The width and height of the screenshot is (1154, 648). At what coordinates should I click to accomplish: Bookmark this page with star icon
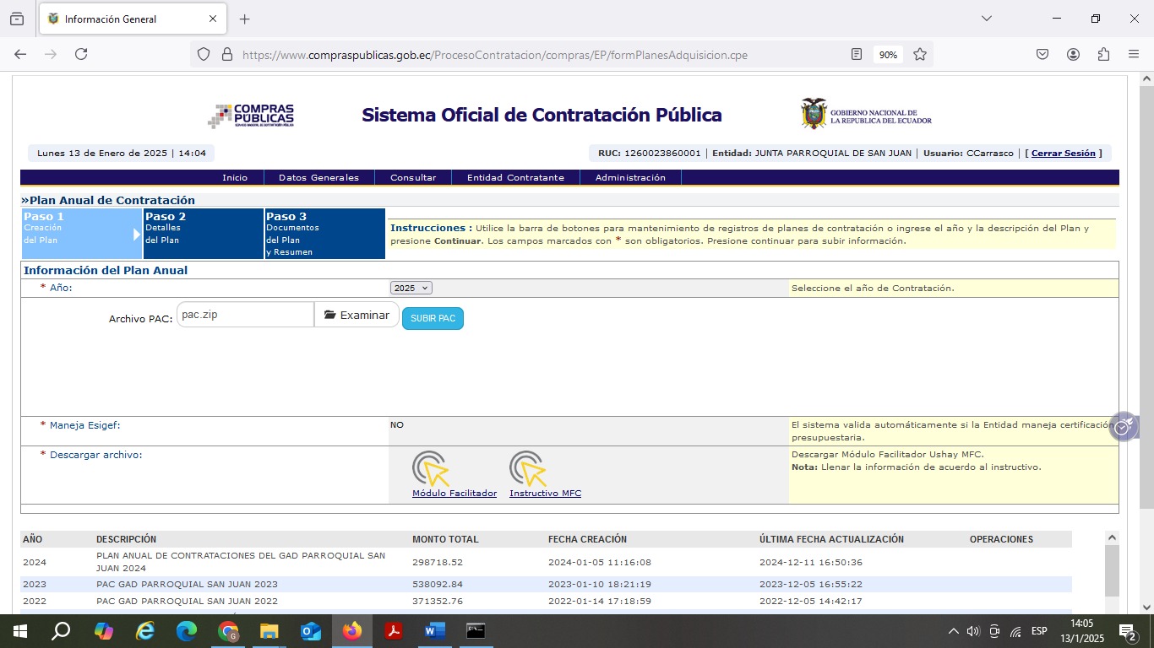click(920, 54)
